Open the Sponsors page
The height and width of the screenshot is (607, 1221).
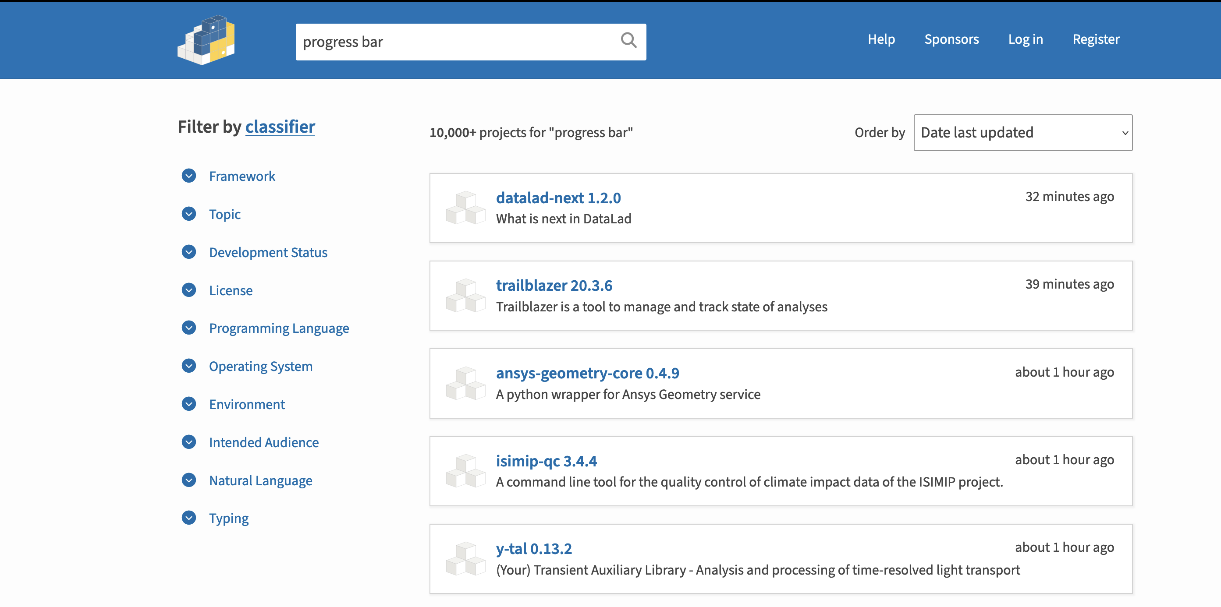coord(951,39)
